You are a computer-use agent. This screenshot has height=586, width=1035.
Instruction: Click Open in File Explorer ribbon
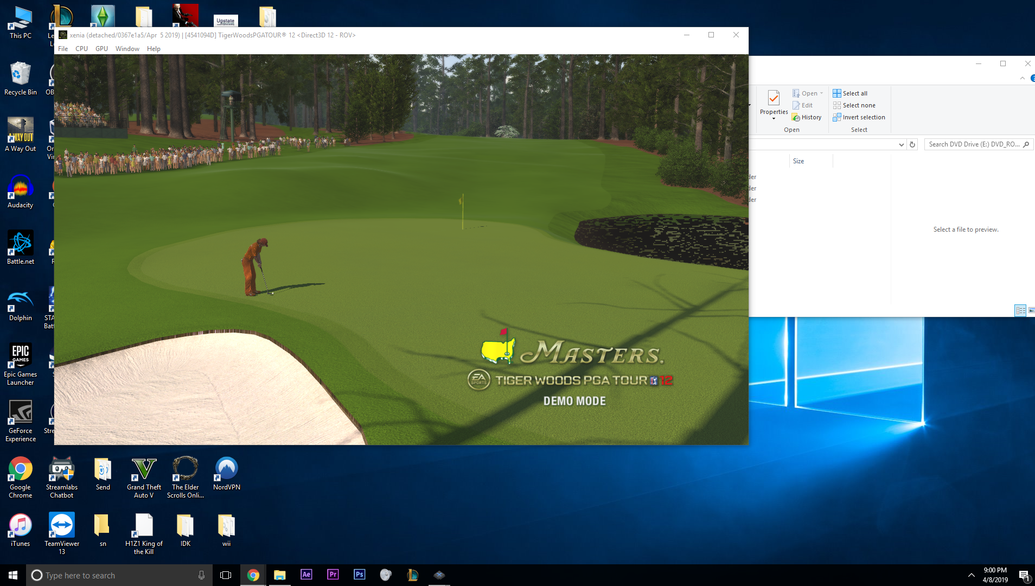pos(805,93)
